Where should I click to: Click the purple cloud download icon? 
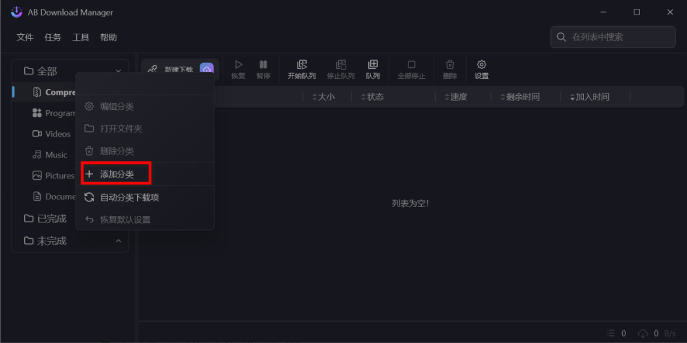click(206, 69)
